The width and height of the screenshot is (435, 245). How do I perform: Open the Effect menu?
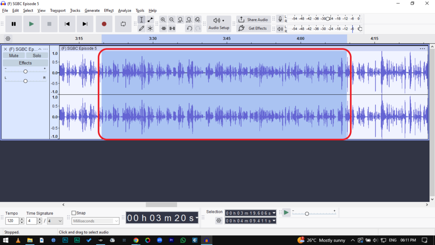tap(109, 11)
